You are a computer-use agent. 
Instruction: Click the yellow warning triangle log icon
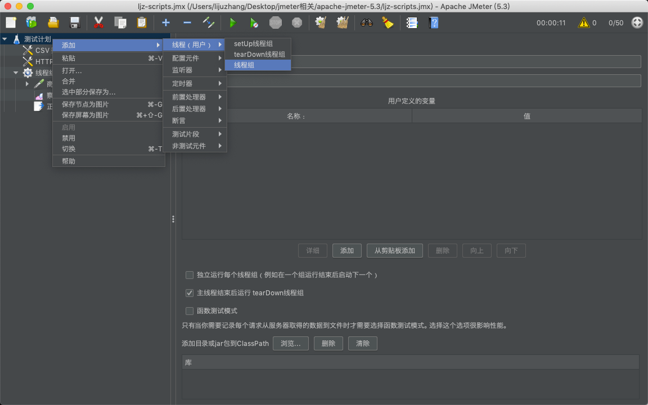point(583,22)
